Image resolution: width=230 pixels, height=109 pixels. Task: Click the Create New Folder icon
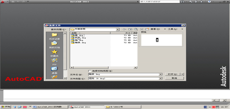(x=147, y=29)
